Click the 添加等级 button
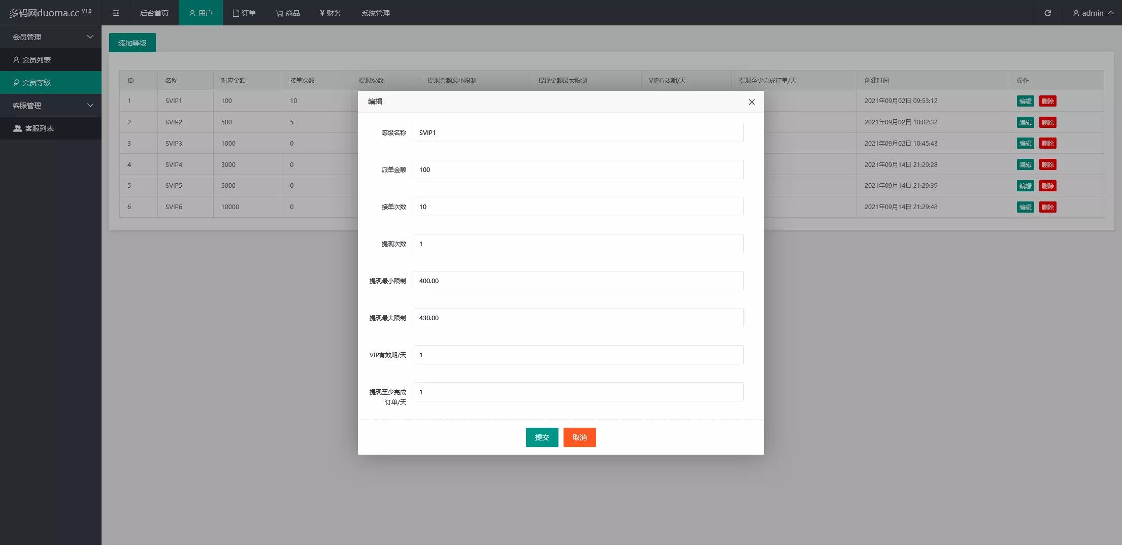1122x545 pixels. [x=132, y=43]
